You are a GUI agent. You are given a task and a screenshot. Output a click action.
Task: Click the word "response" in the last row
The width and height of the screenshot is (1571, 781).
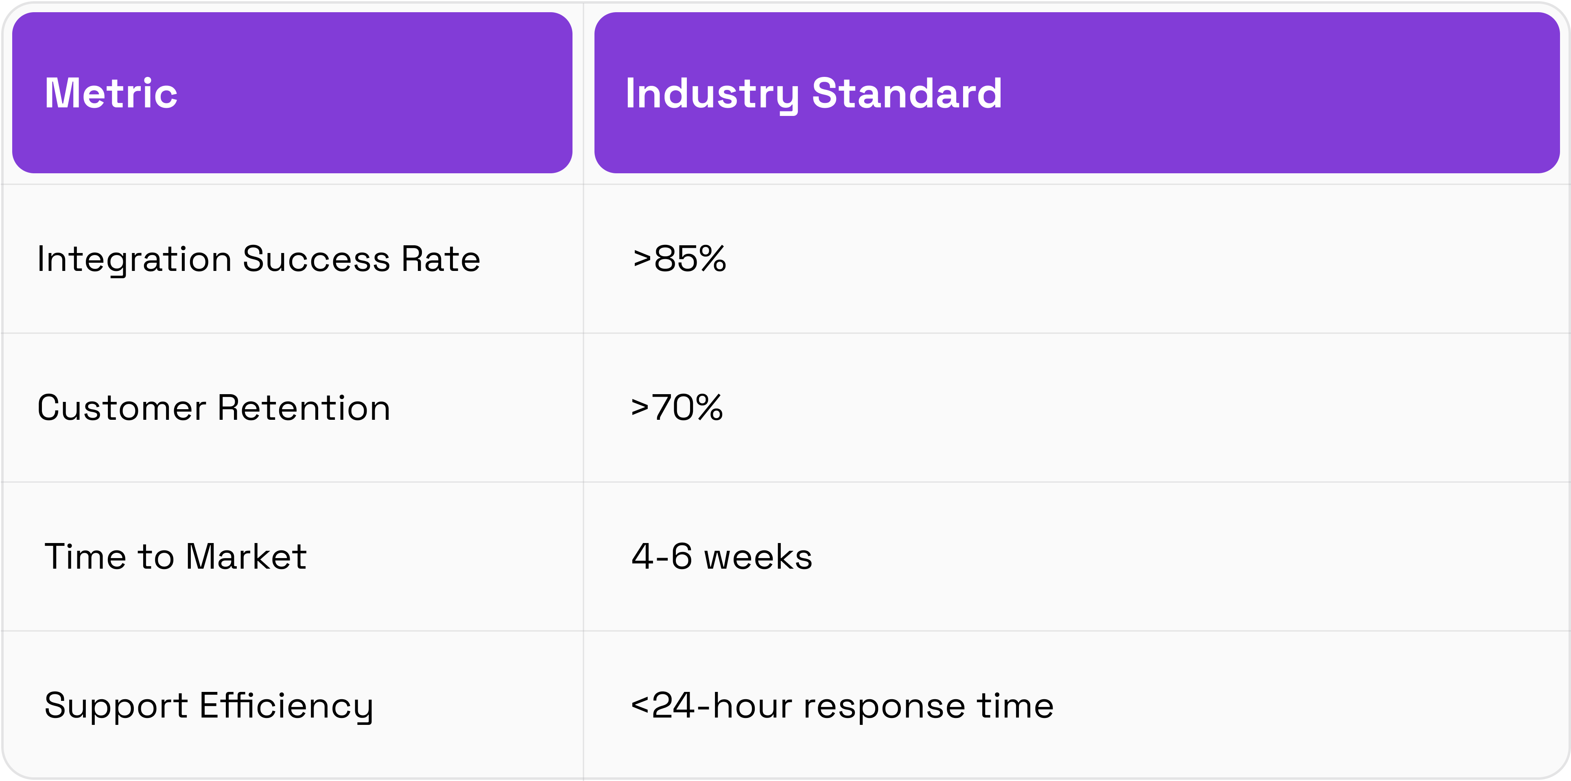click(x=884, y=706)
